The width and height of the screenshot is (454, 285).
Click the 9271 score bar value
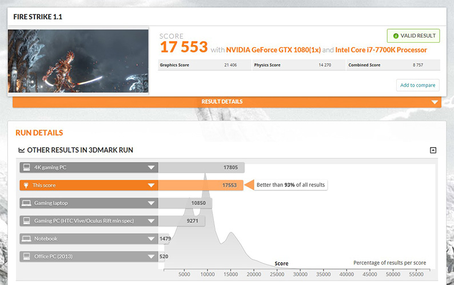[x=193, y=221]
